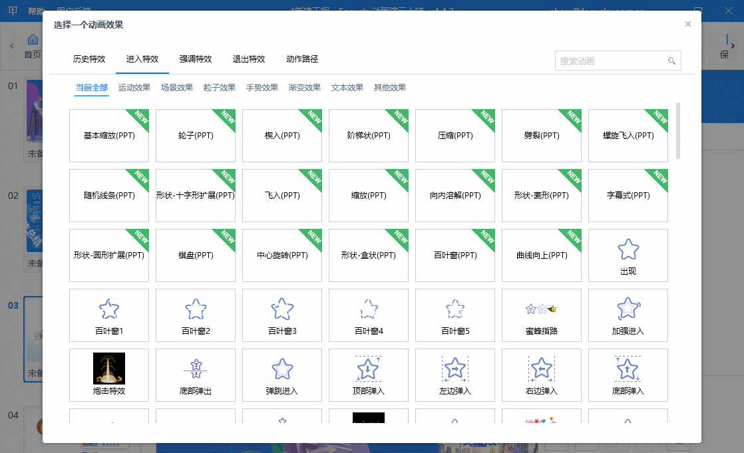Choose the 百叶窗1 blinds effect icon
Screen dimensions: 744x453
(108, 315)
